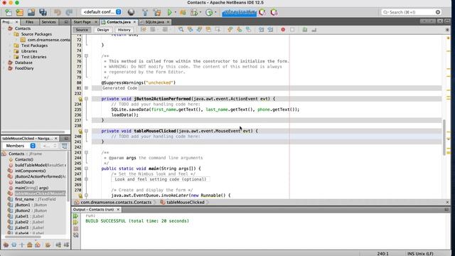
Task: Select the FoodDiary project
Action: [x=24, y=68]
